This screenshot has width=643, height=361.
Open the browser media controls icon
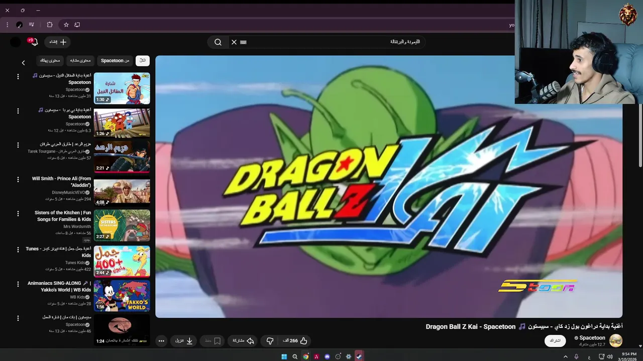point(32,25)
